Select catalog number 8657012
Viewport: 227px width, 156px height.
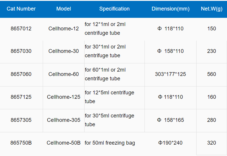(x=21, y=29)
